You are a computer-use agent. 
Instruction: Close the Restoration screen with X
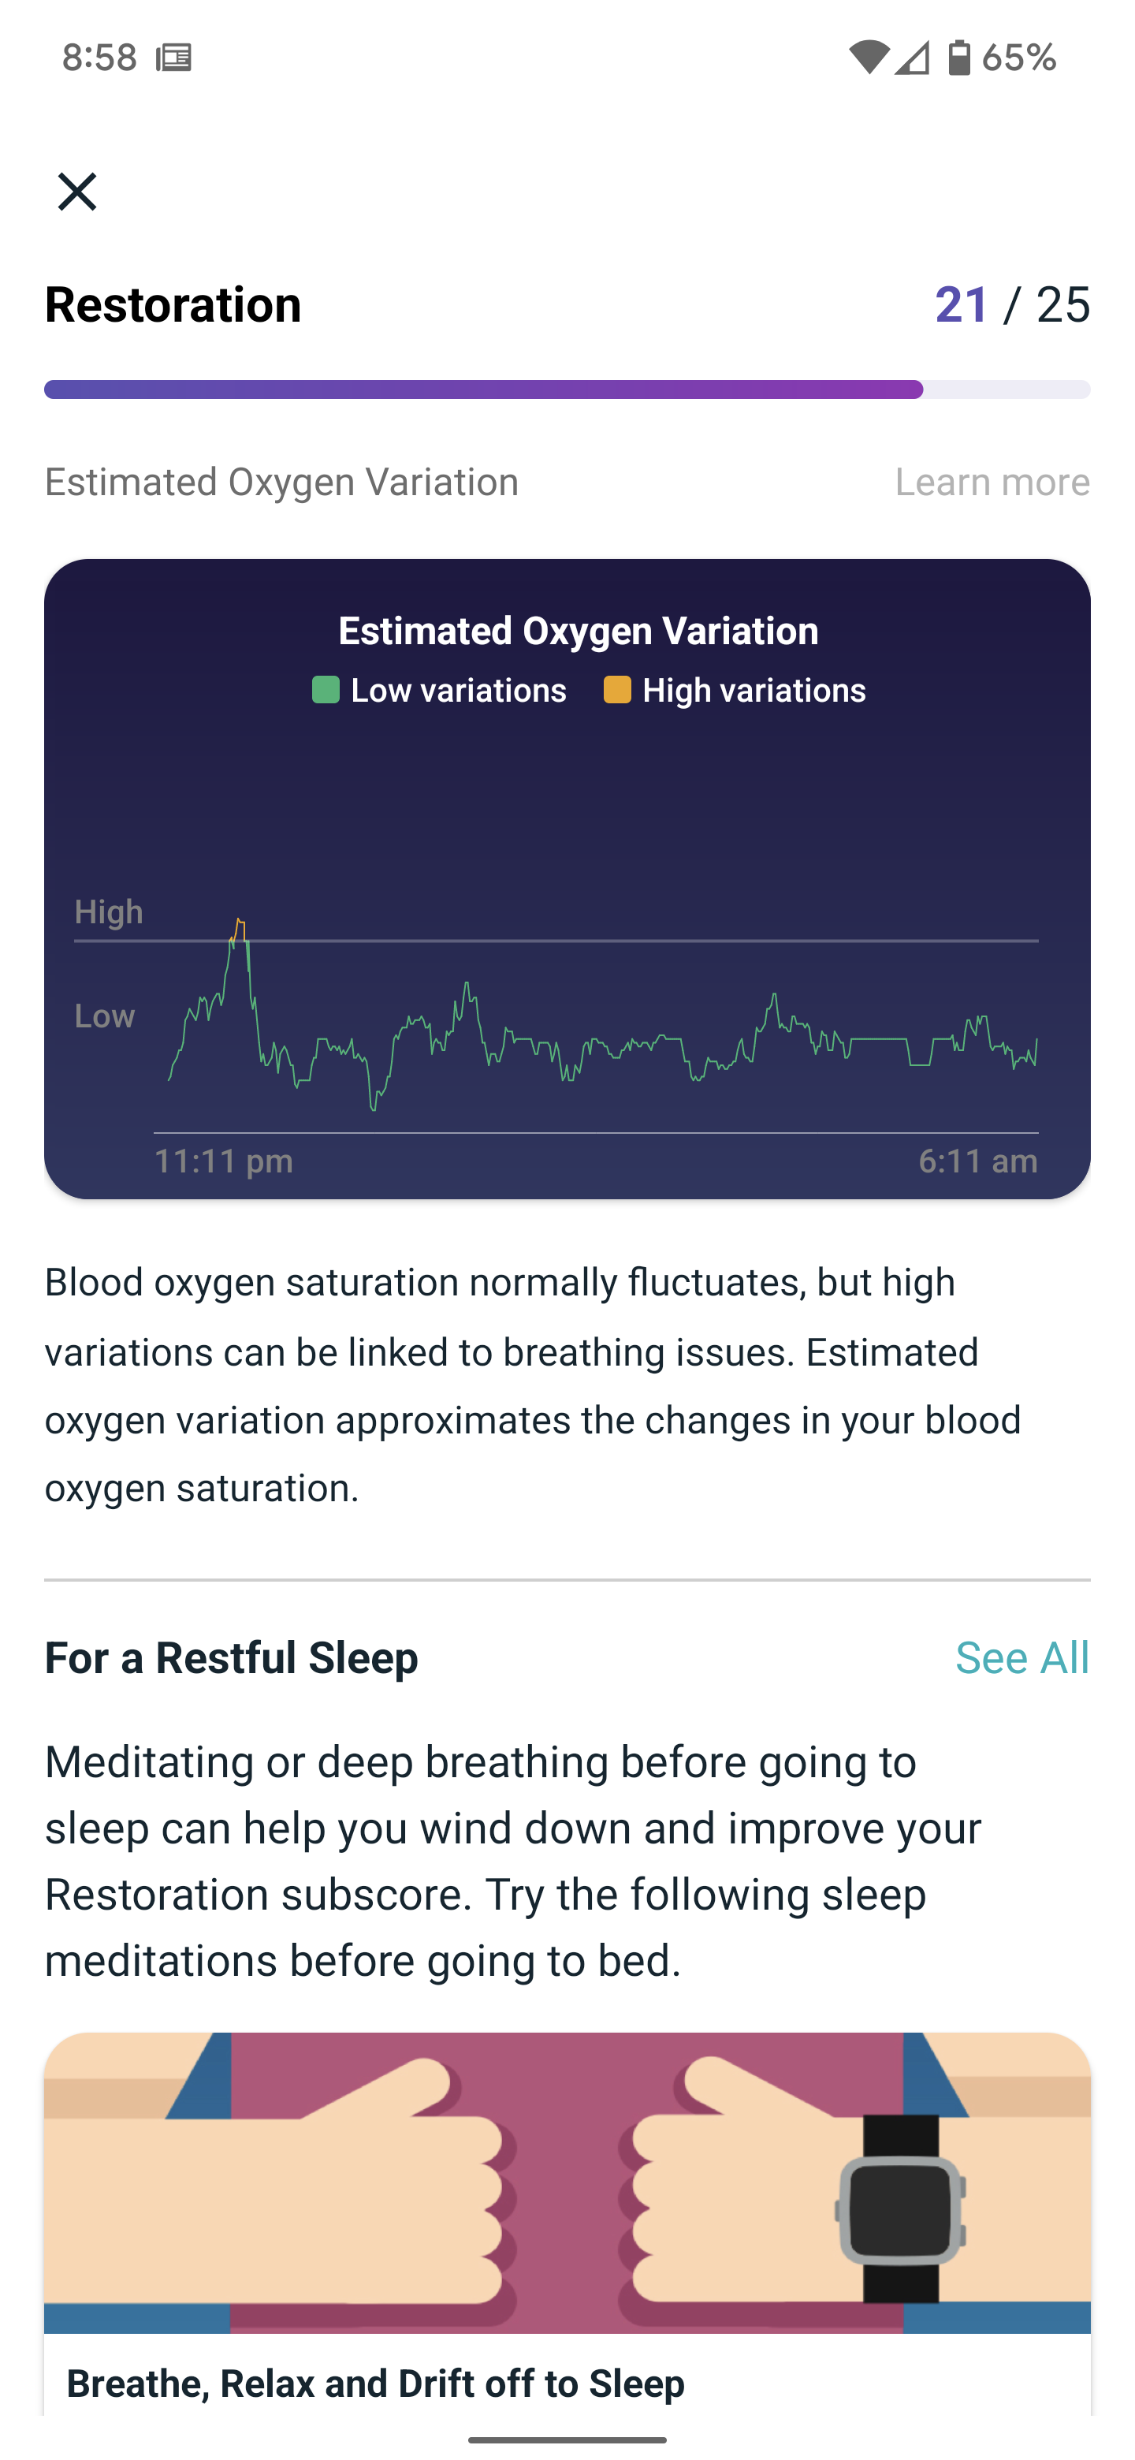[x=77, y=192]
